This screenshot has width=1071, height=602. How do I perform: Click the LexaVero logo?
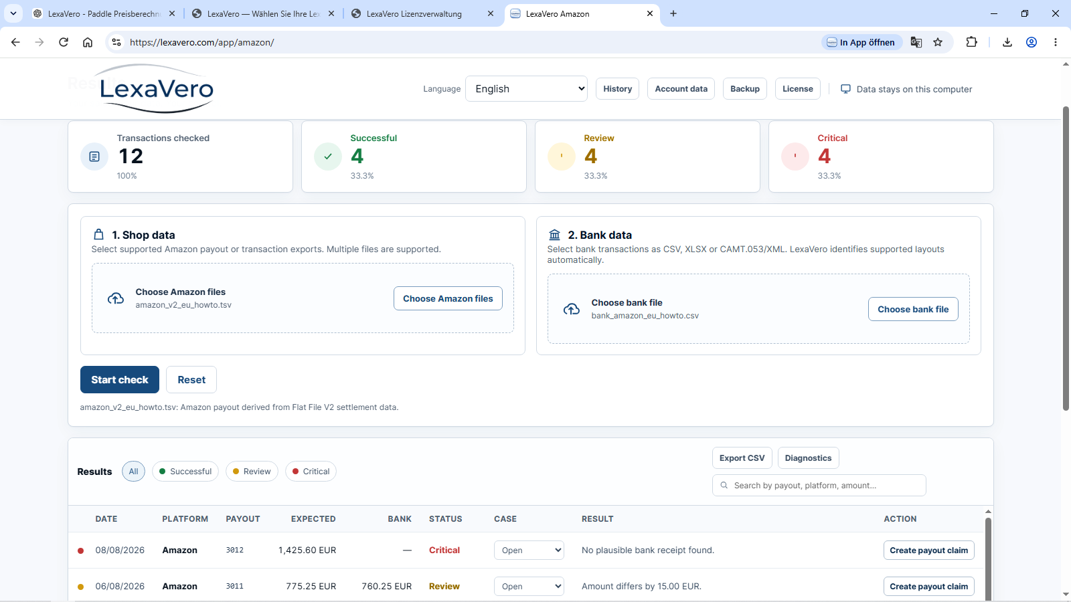tap(156, 88)
